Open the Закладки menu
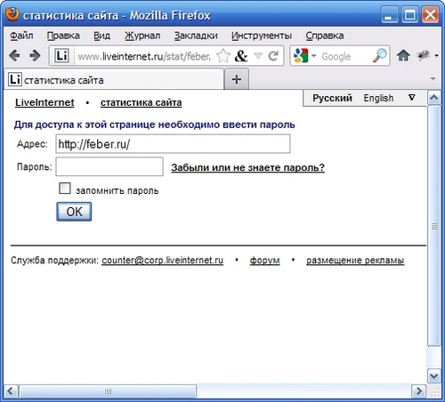This screenshot has height=402, width=445. pyautogui.click(x=196, y=36)
